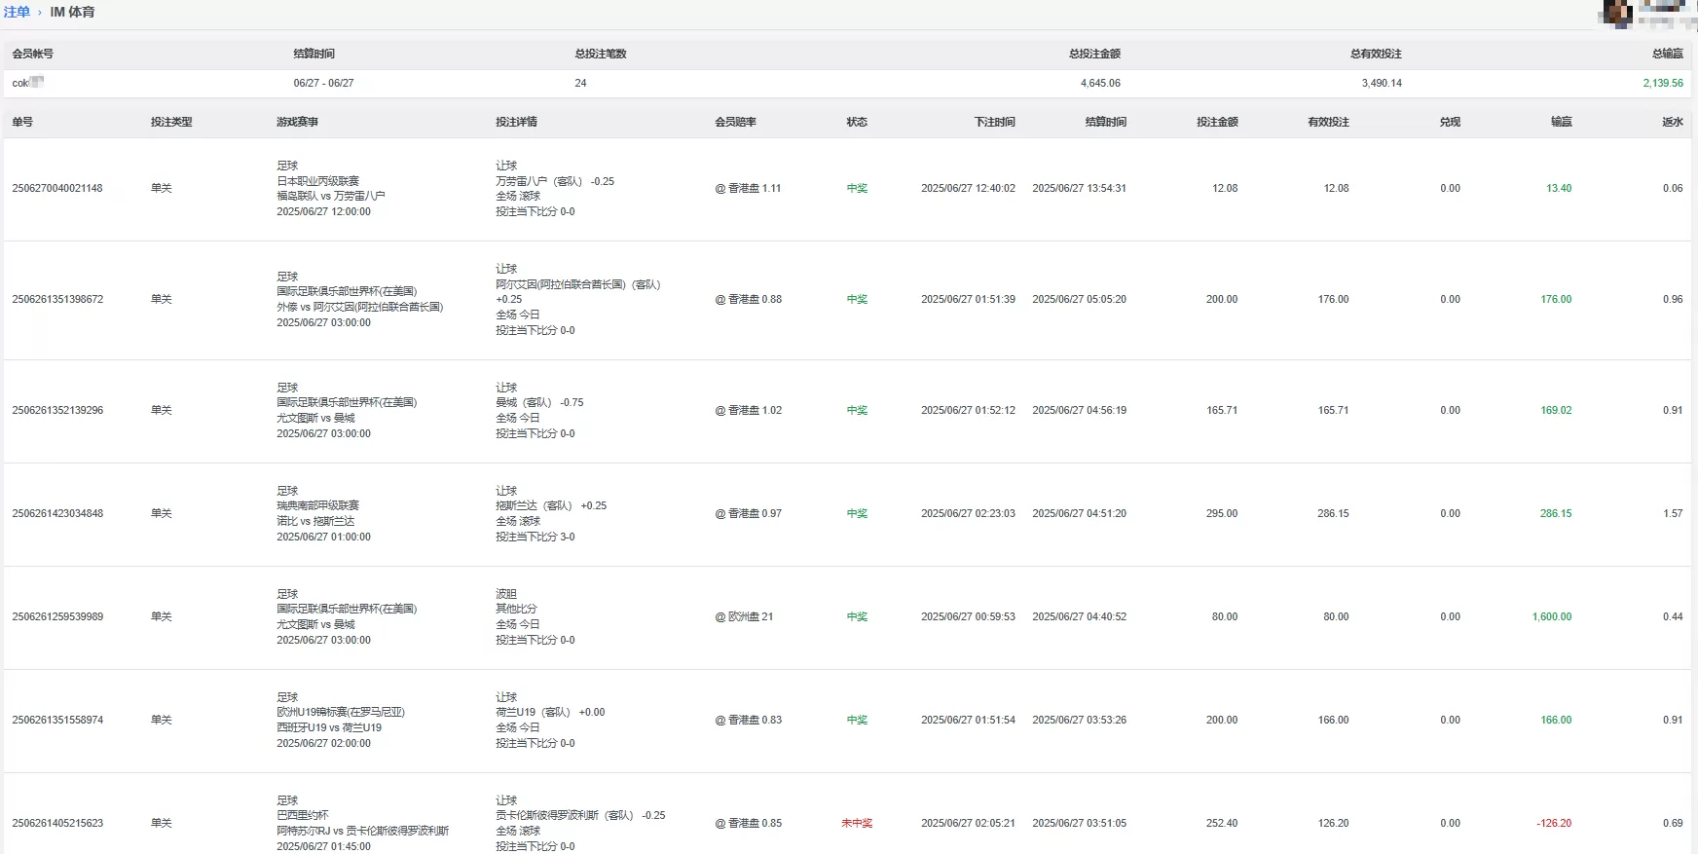Viewport: 1698px width, 854px height.
Task: Click the total valid bet 3,490.14
Action: pos(1382,83)
